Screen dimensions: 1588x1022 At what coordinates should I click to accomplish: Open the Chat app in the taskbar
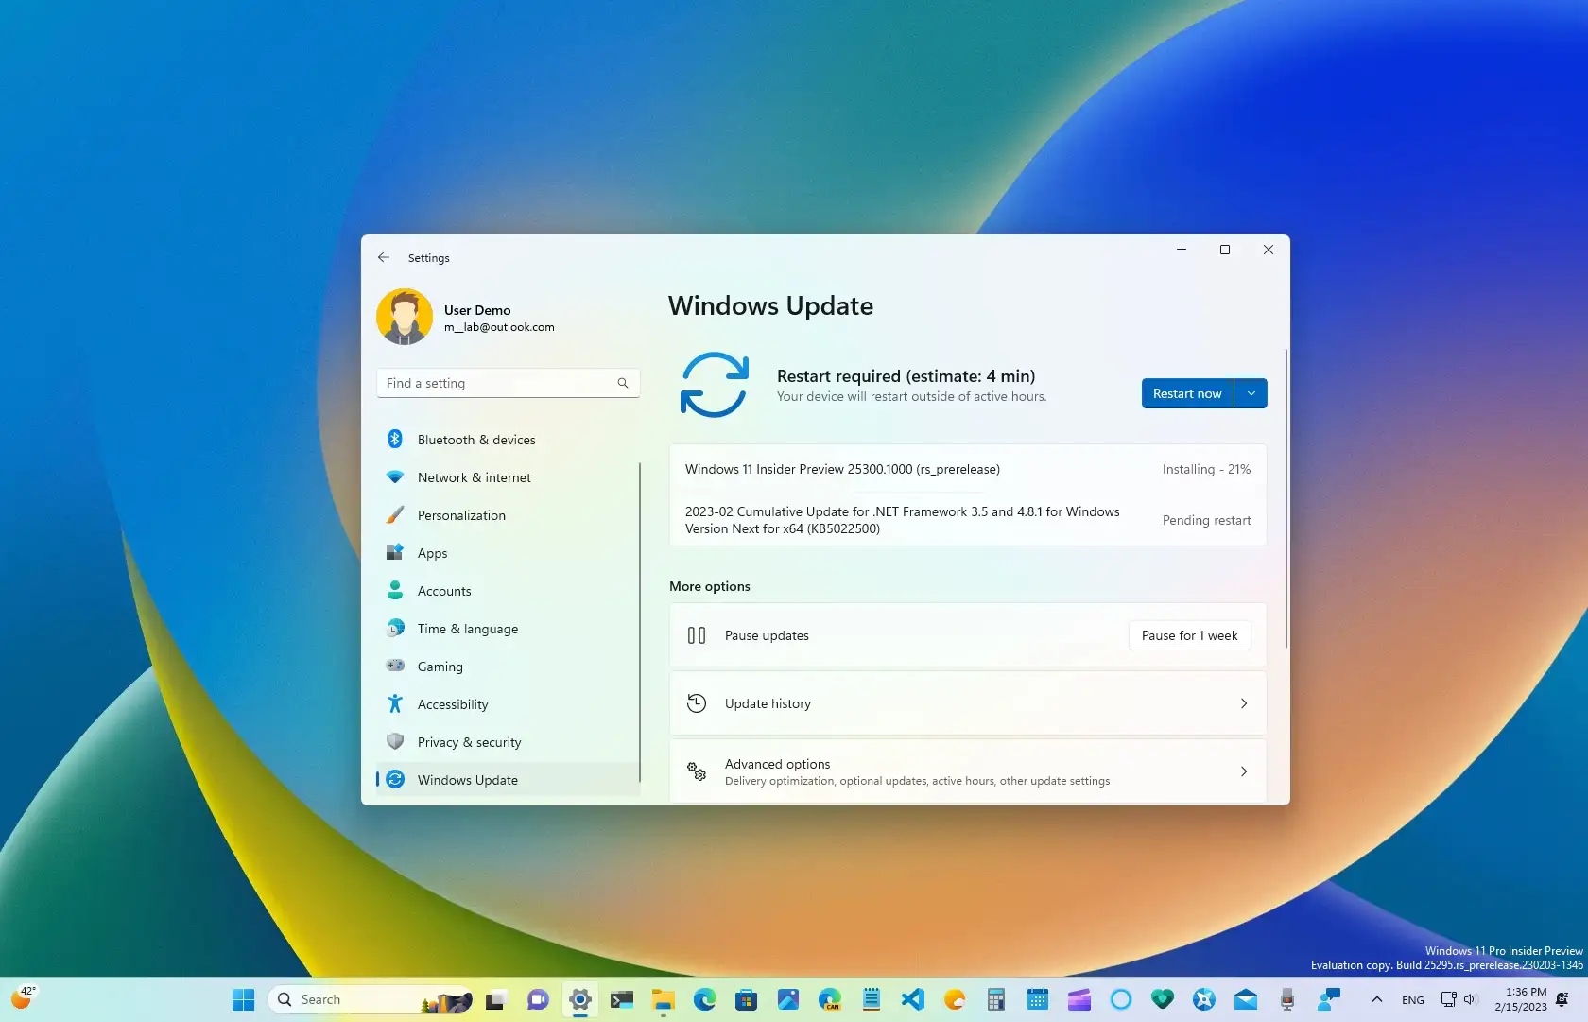538,999
